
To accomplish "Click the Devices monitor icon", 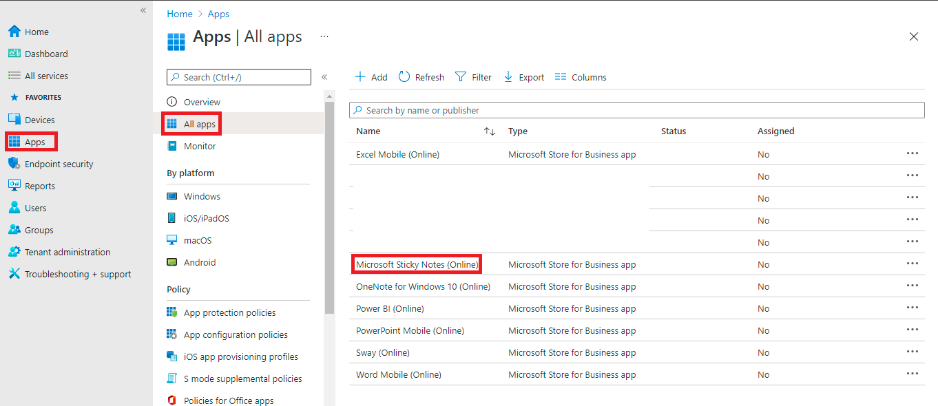I will click(14, 120).
